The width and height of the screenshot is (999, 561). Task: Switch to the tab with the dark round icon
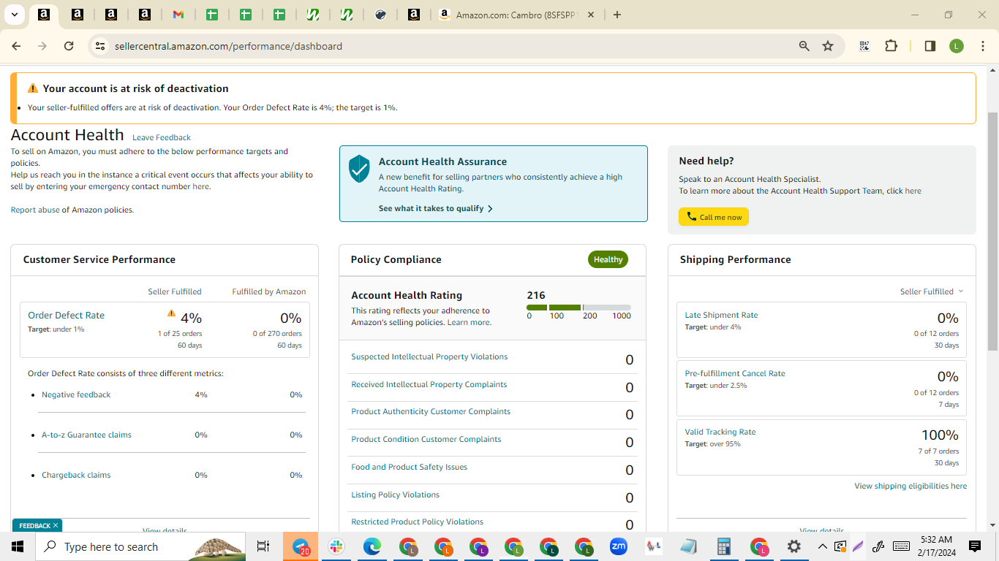click(x=380, y=15)
